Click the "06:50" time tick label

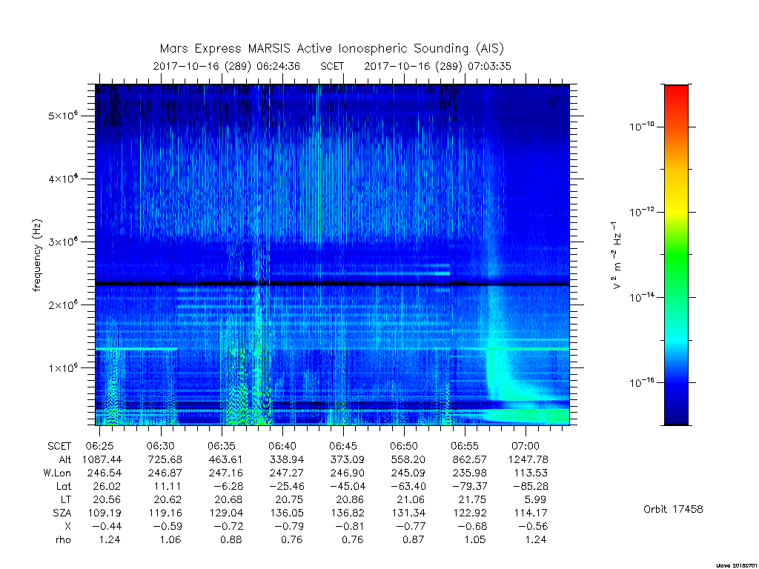pyautogui.click(x=404, y=446)
